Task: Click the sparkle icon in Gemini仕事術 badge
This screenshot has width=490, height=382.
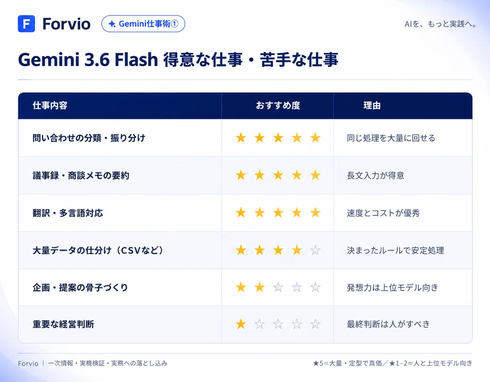Action: 112,24
